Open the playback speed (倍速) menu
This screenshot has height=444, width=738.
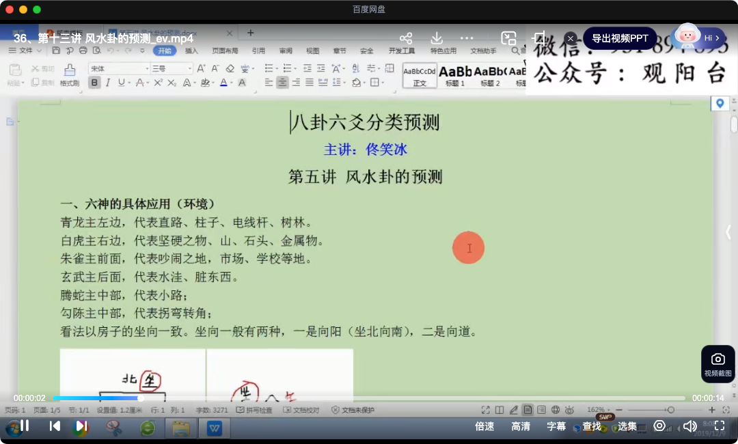[x=484, y=426]
